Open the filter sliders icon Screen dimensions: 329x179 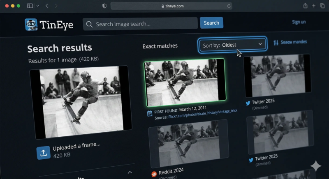tap(276, 43)
